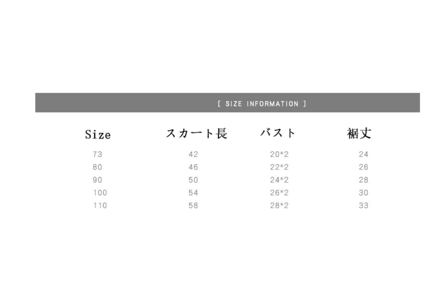
Task: Click the Size column header
Action: pyautogui.click(x=98, y=135)
